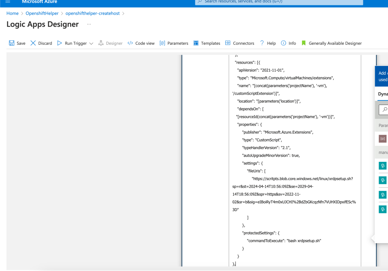Click the "resources": [{ line
Image resolution: width=388 pixels, height=271 pixels.
247,63
